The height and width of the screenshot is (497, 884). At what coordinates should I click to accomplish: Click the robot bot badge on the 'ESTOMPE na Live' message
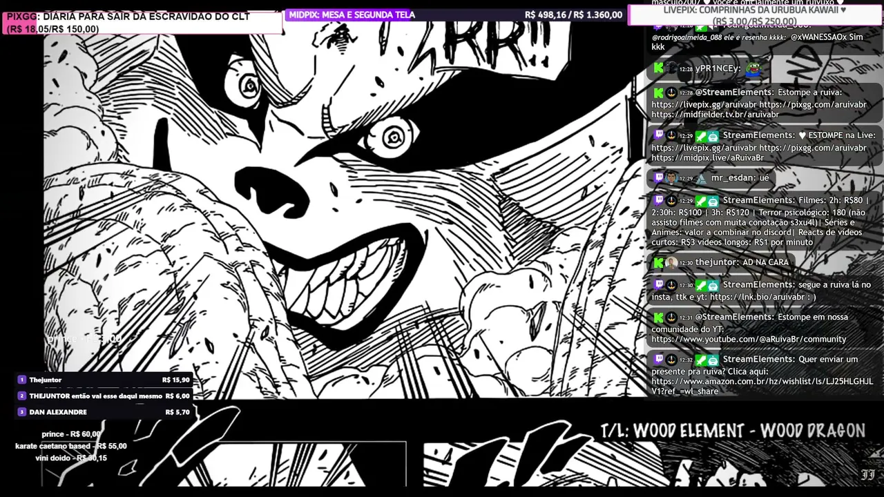point(713,136)
